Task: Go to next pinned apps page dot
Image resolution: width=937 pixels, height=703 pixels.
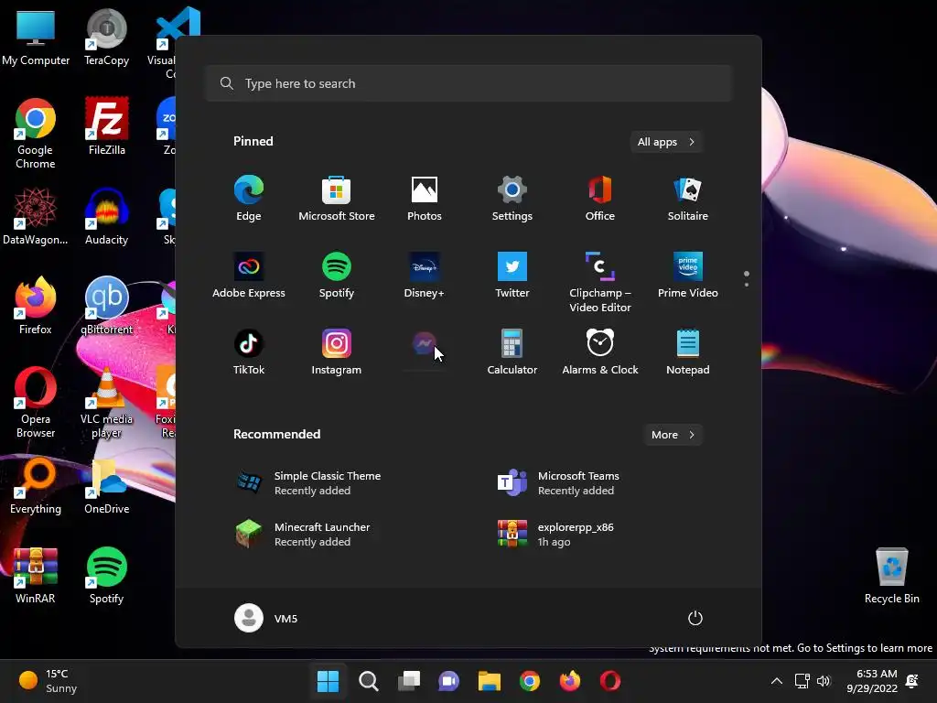Action: point(747,285)
